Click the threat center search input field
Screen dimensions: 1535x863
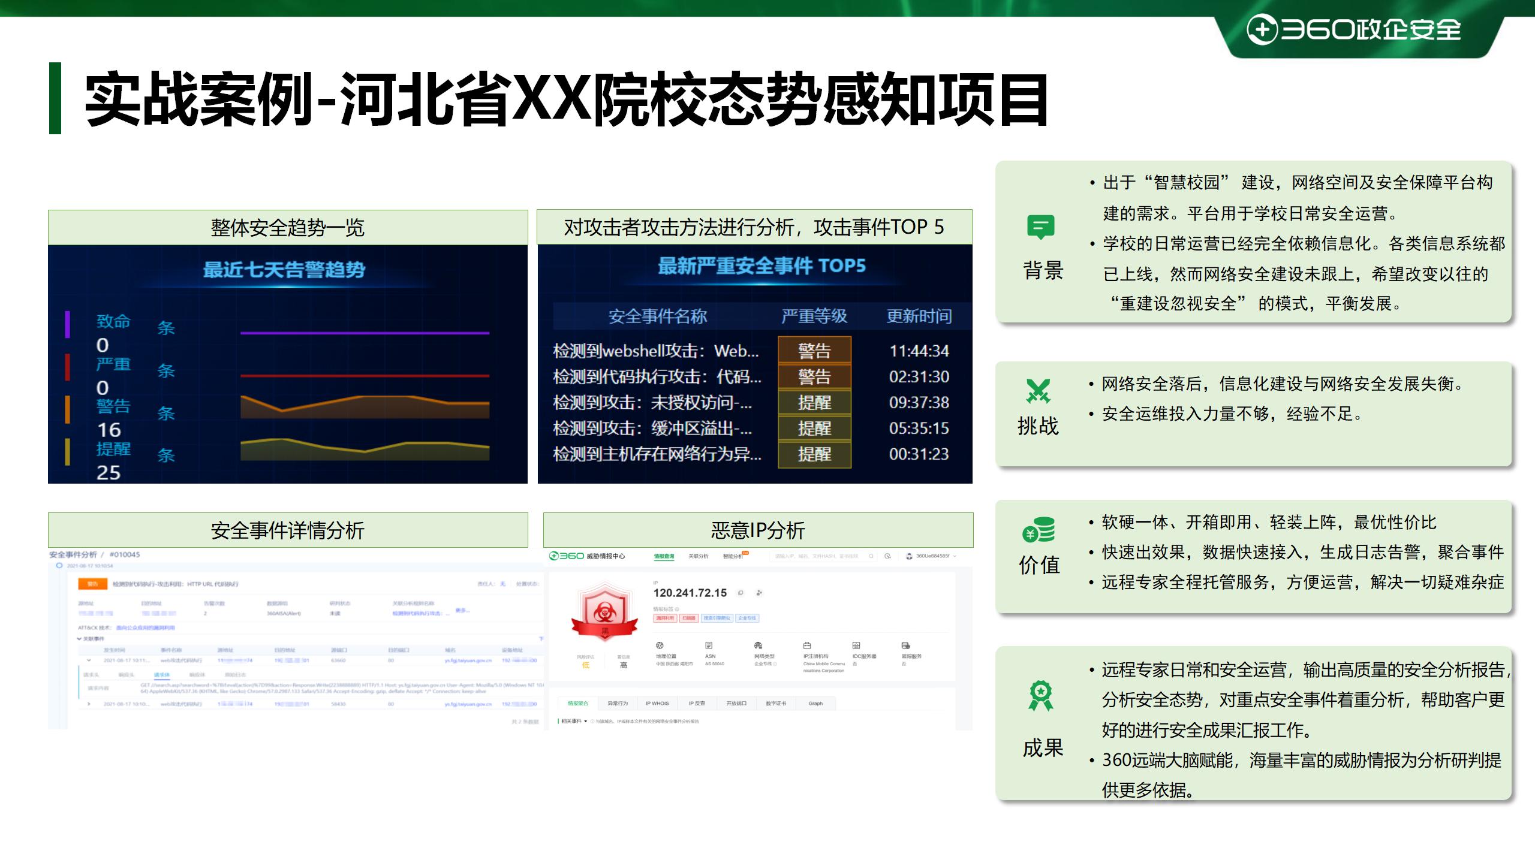(823, 556)
